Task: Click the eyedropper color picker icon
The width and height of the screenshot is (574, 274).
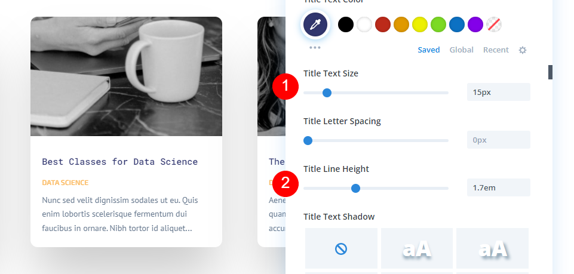Action: pos(315,24)
